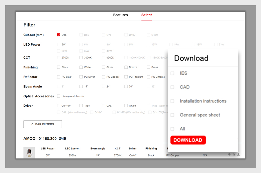Select the 4000K CCT checkbox
This screenshot has width=261, height=173.
tap(104, 58)
